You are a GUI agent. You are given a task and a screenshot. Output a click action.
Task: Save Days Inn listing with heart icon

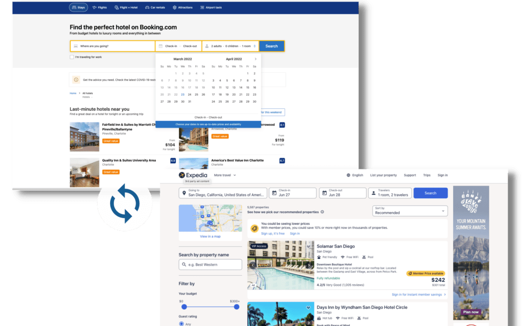point(308,308)
